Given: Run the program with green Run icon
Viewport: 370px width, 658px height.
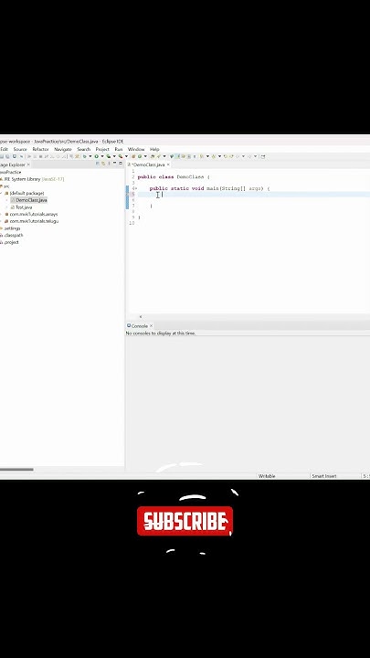Looking at the screenshot, I should (96, 156).
